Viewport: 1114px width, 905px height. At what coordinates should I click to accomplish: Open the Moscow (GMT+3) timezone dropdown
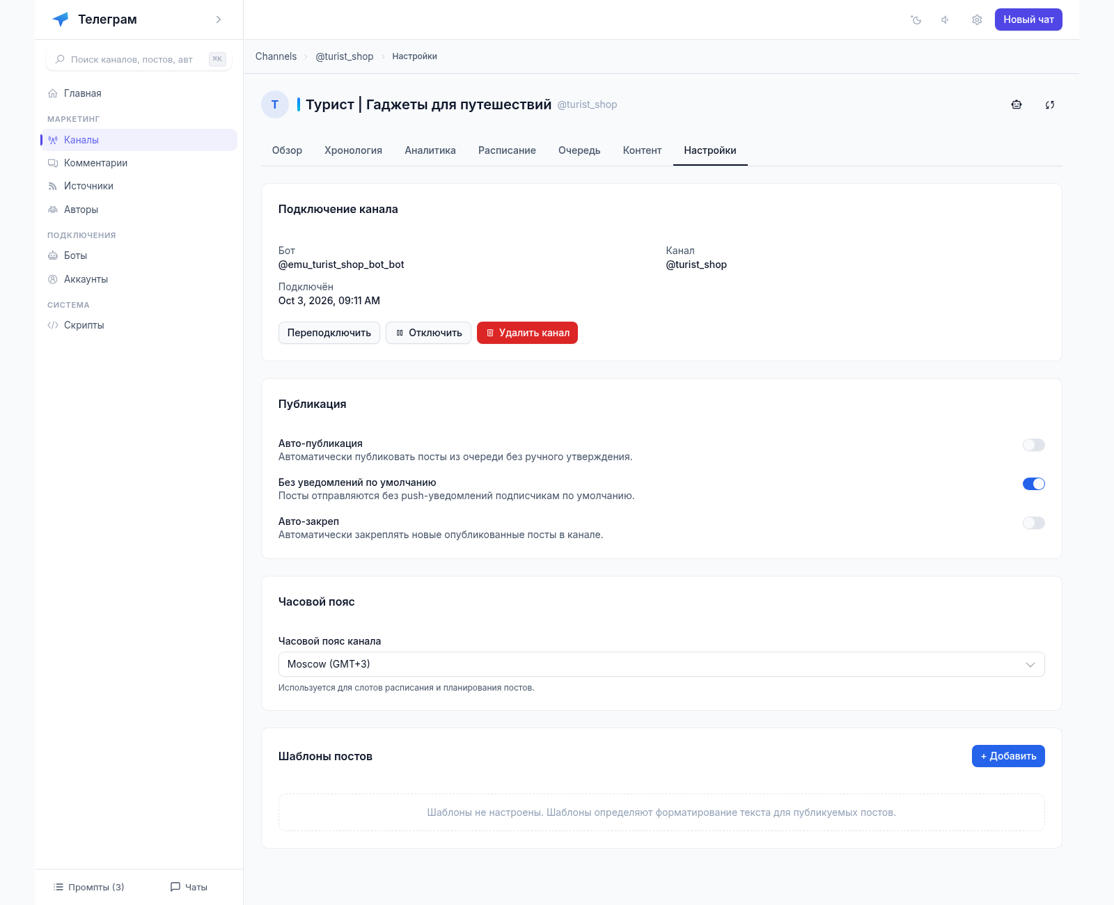[x=661, y=664]
